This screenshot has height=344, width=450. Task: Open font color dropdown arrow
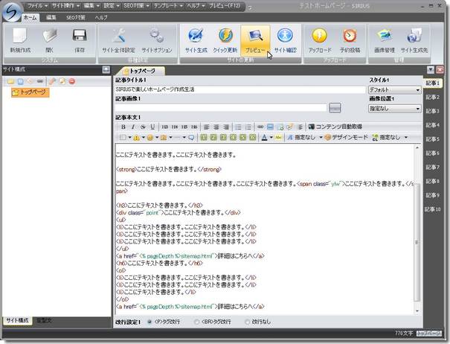(271, 138)
